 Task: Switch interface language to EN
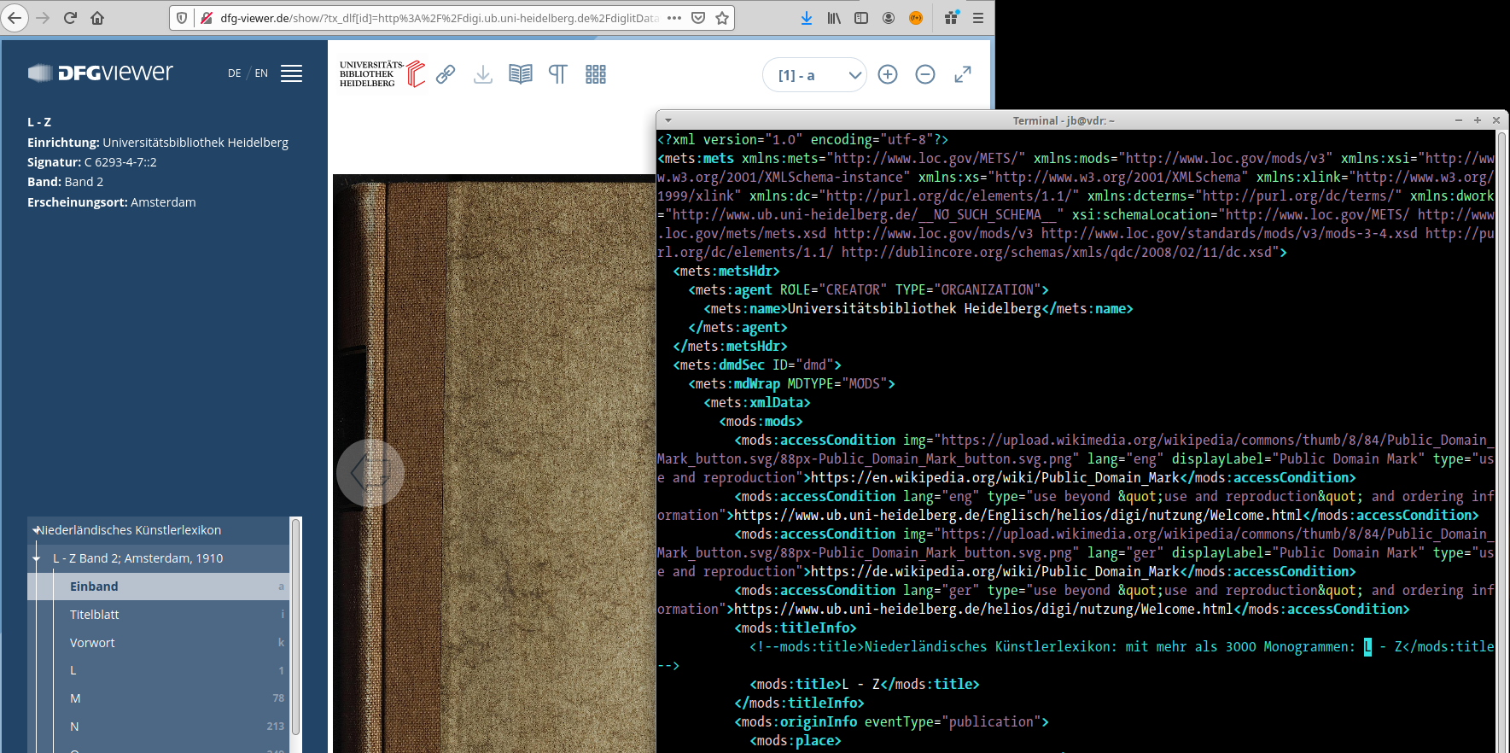click(261, 73)
